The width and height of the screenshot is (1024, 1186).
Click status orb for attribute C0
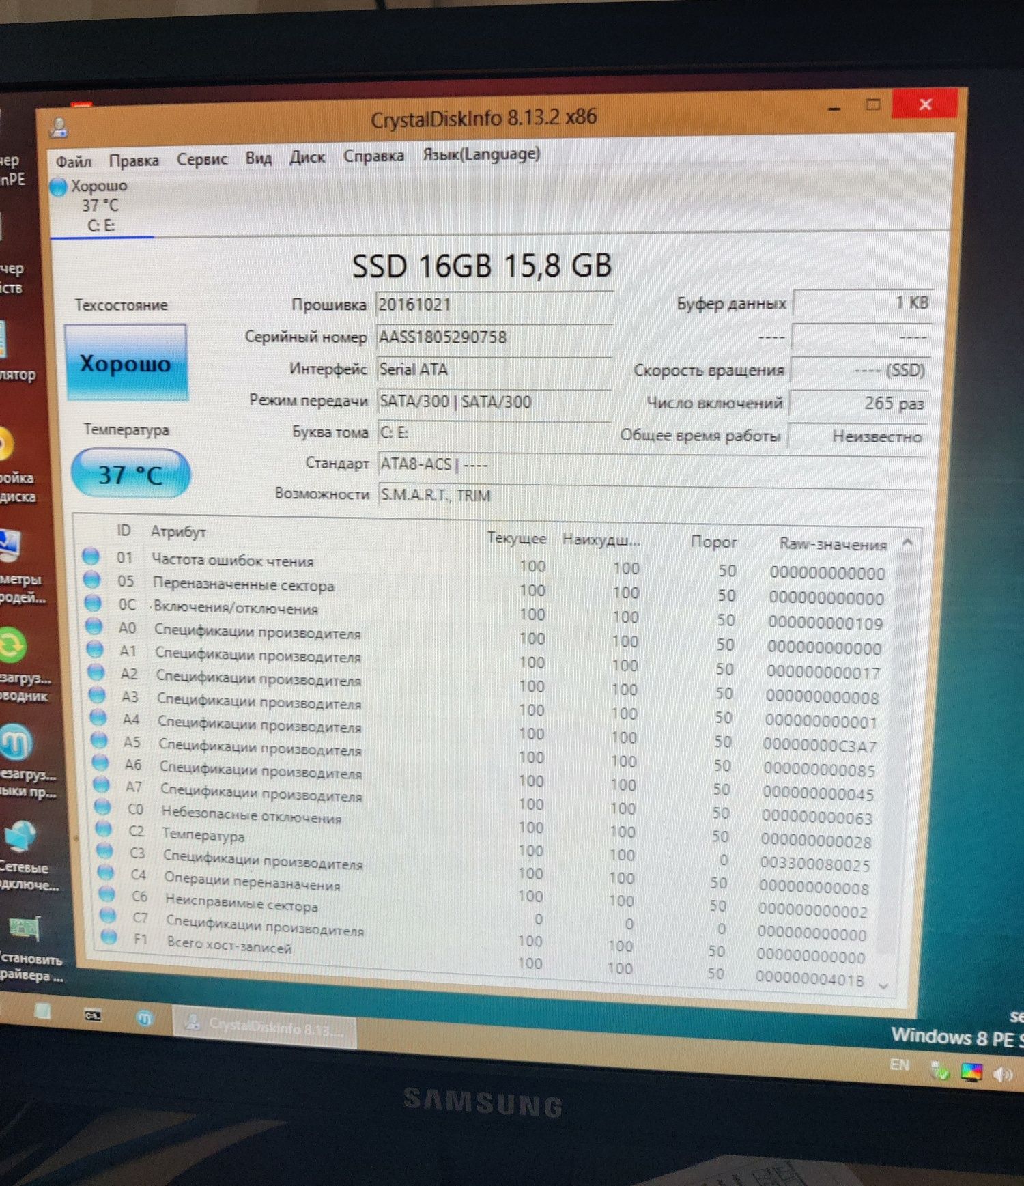coord(102,807)
